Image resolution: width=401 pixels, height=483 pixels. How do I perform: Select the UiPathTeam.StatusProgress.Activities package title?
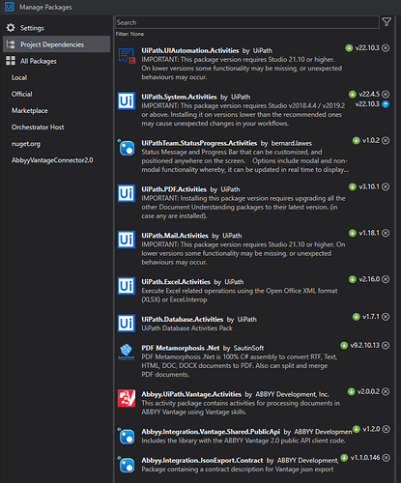[x=199, y=143]
